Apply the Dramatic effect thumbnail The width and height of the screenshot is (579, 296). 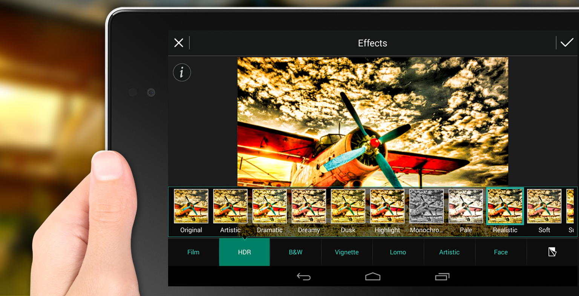[x=270, y=206]
